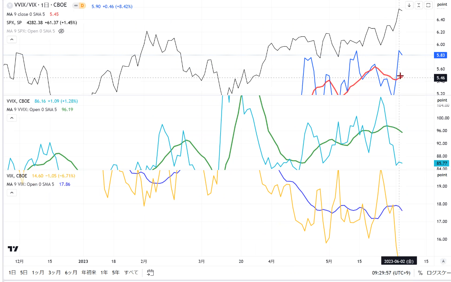
Task: Toggle the ログスケー log scale option
Action: pos(439,273)
